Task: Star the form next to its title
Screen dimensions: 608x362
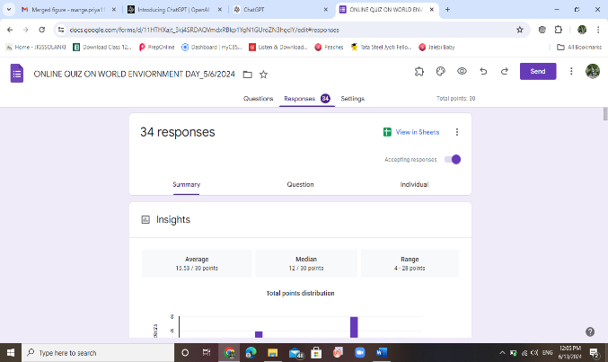Action: (263, 74)
